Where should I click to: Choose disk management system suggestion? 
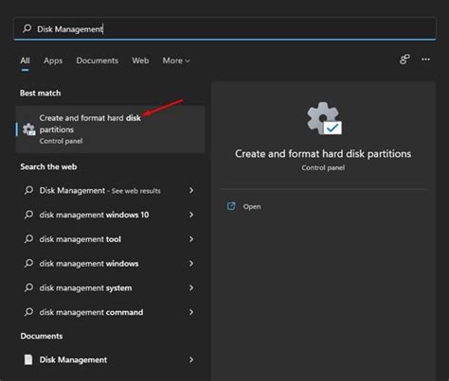pos(109,287)
